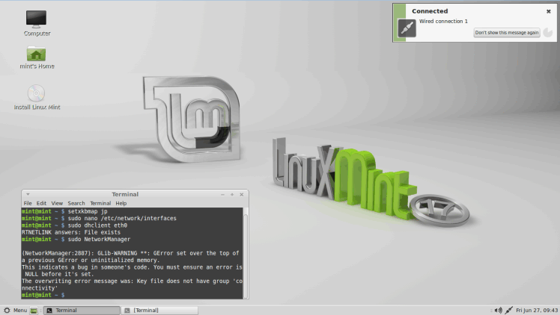
Task: Click Don't show this message again button
Action: [x=506, y=33]
